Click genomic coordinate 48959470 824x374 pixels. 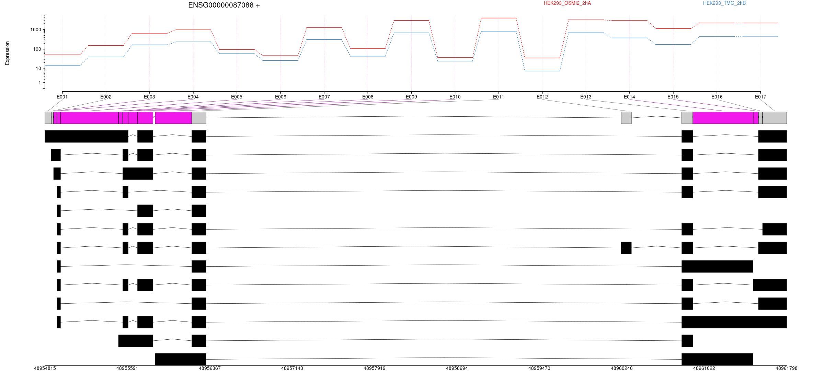(539, 368)
